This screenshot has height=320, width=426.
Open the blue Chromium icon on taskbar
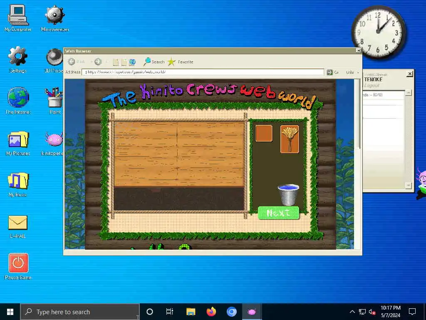click(231, 312)
